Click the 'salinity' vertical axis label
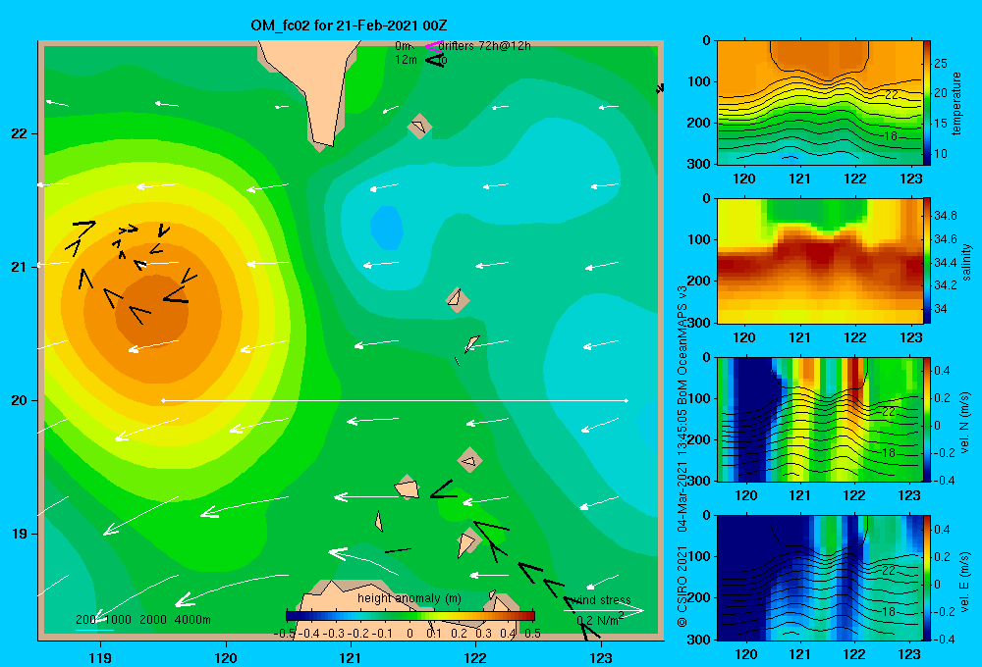Viewport: 982px width, 667px height. [966, 262]
